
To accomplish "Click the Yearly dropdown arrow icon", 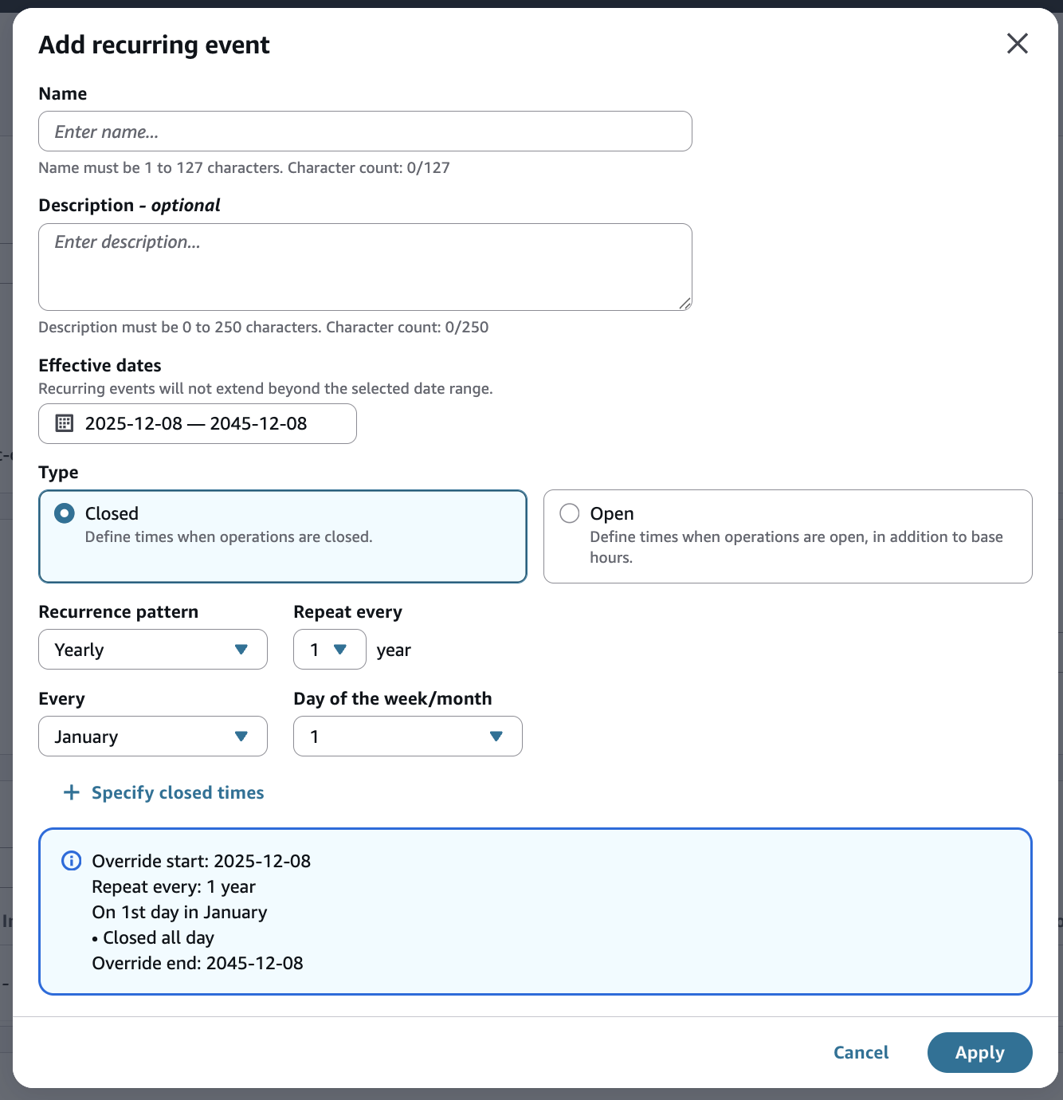I will click(x=241, y=650).
